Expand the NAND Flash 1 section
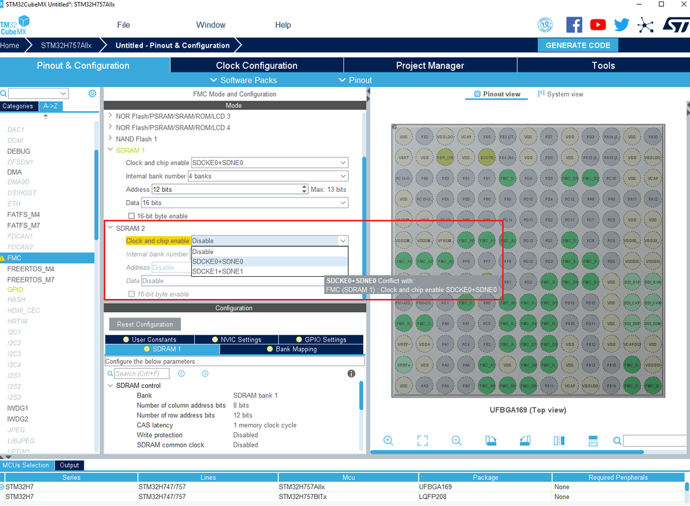This screenshot has width=690, height=506. coord(110,139)
